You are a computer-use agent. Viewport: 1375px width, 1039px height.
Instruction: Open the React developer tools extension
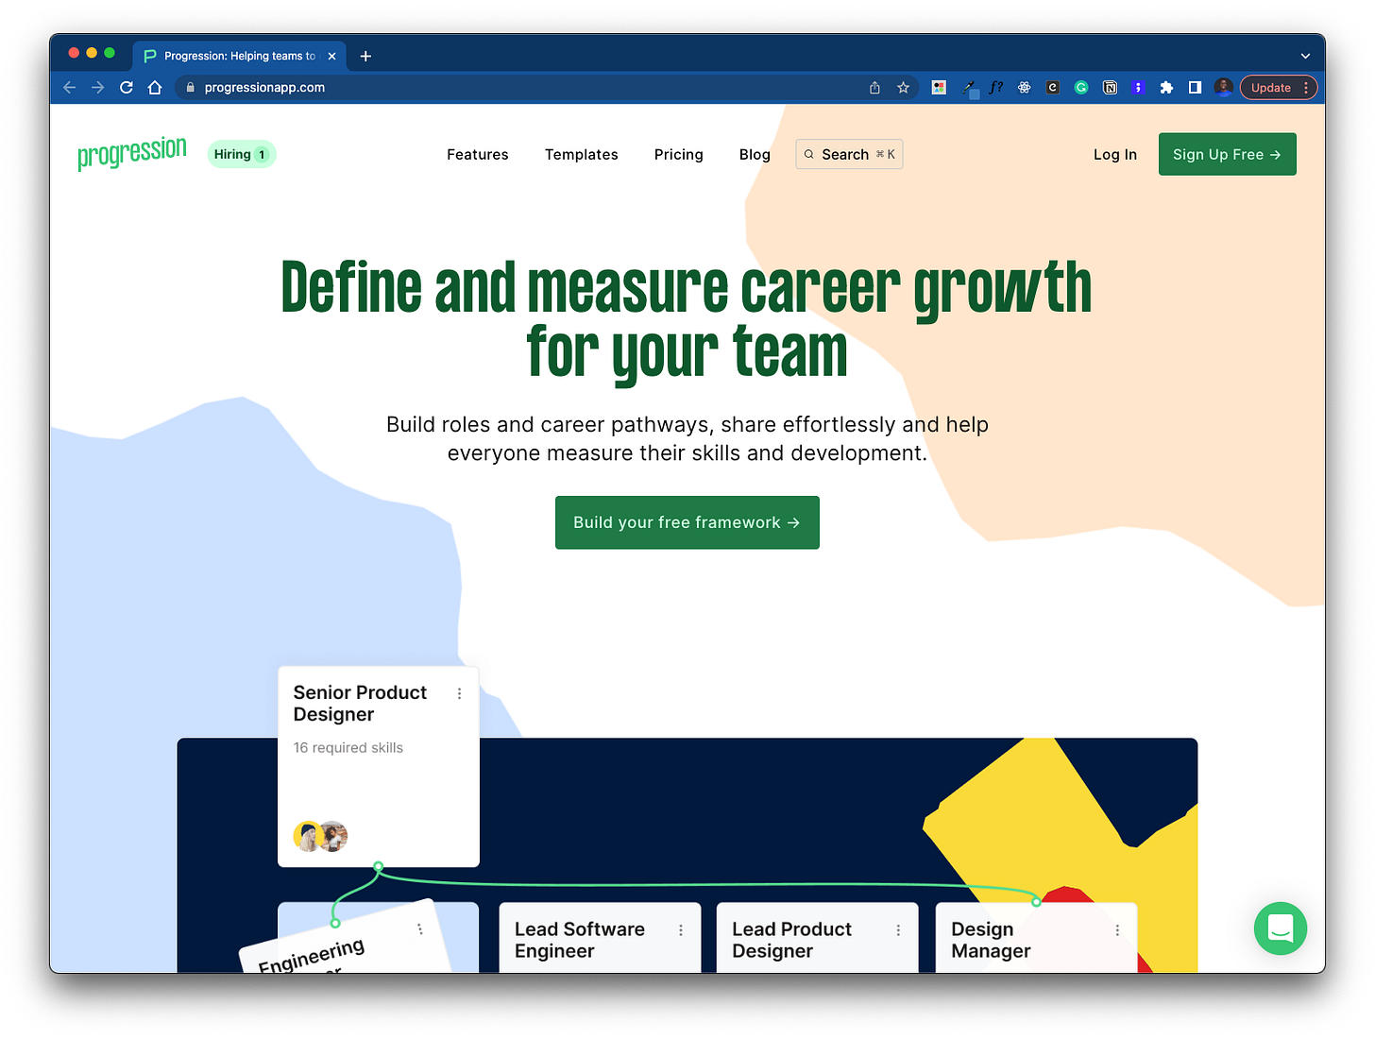pos(1025,87)
